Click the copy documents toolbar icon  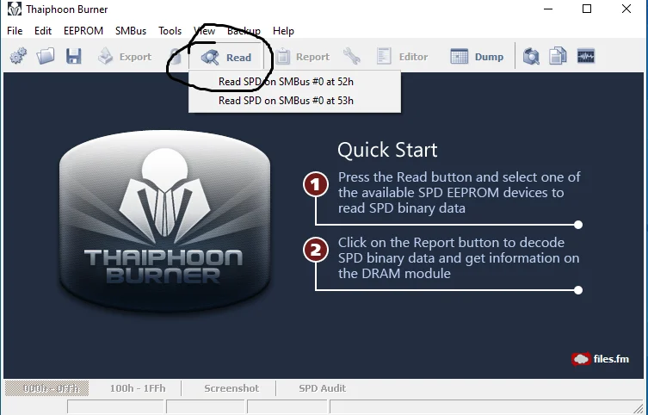(x=558, y=56)
